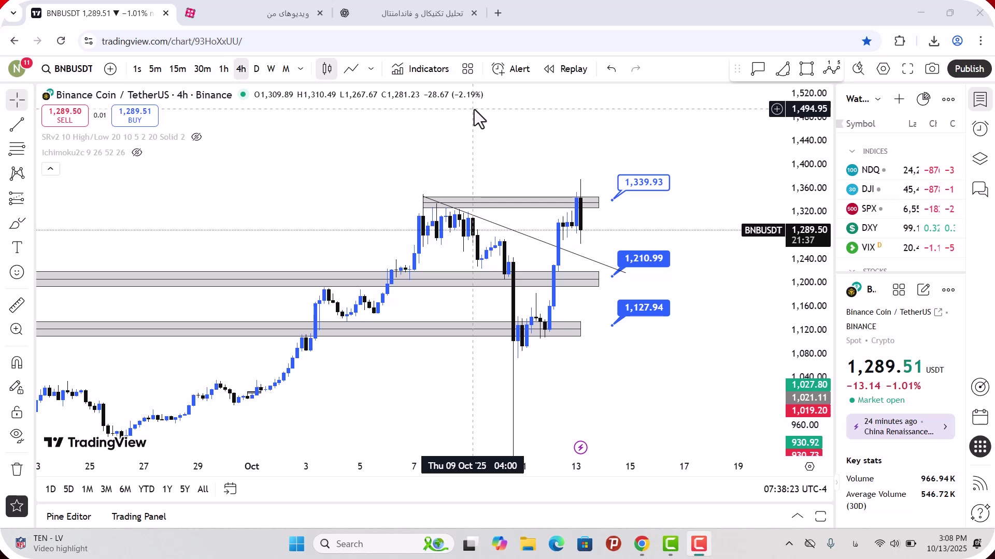Create a new Alert
The height and width of the screenshot is (559, 995).
511,69
